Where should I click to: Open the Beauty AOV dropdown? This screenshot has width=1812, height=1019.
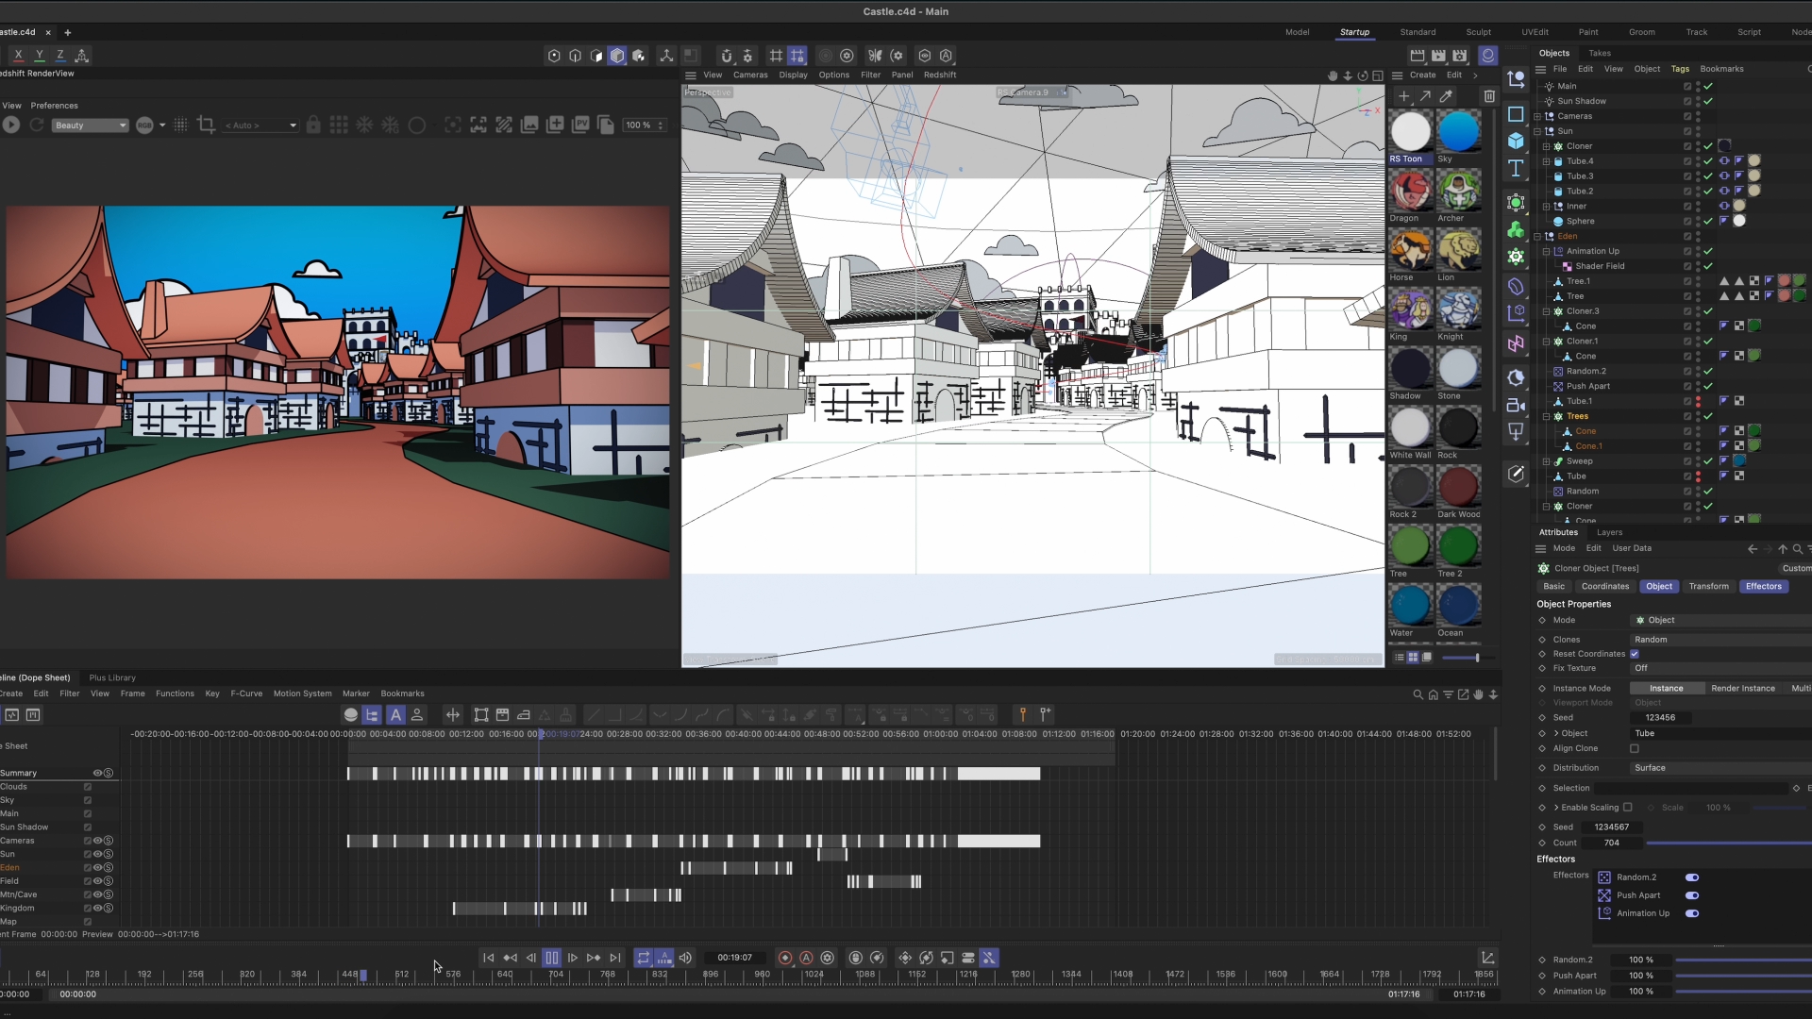(90, 125)
